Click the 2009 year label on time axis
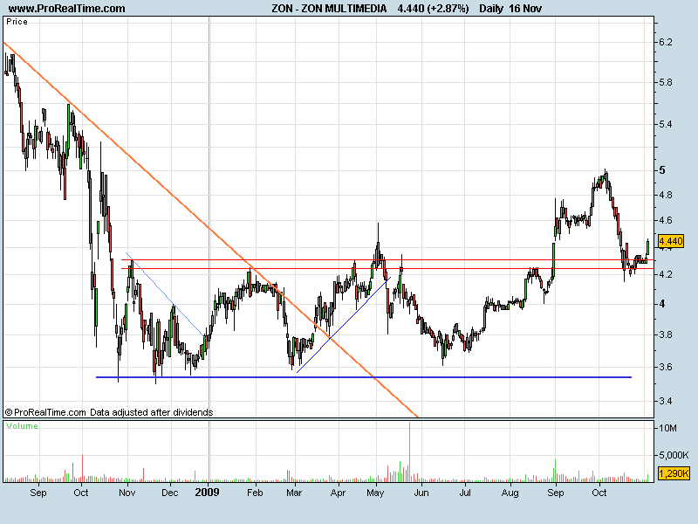 tap(208, 493)
